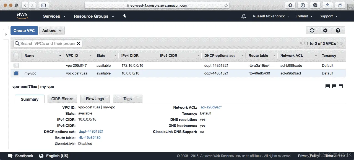The height and width of the screenshot is (160, 354).
Task: Change language from English (US)
Action: (x=57, y=156)
